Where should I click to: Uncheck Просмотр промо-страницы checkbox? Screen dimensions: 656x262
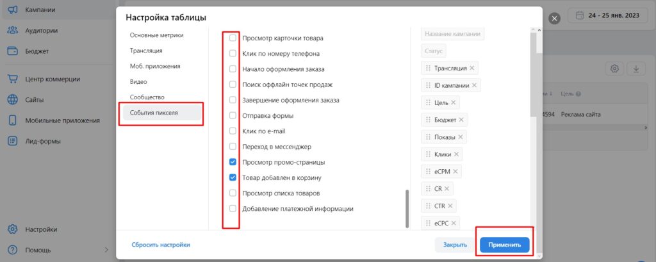point(233,162)
